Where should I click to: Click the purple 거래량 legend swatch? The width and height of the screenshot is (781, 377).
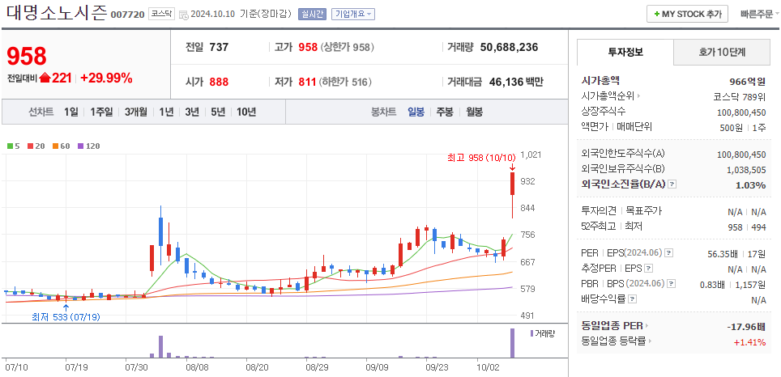(x=531, y=333)
